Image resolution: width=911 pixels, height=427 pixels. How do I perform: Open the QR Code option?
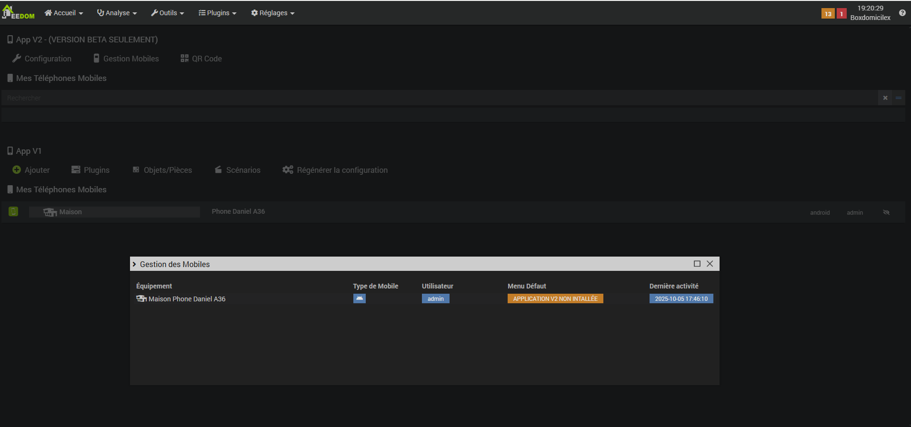click(x=201, y=59)
